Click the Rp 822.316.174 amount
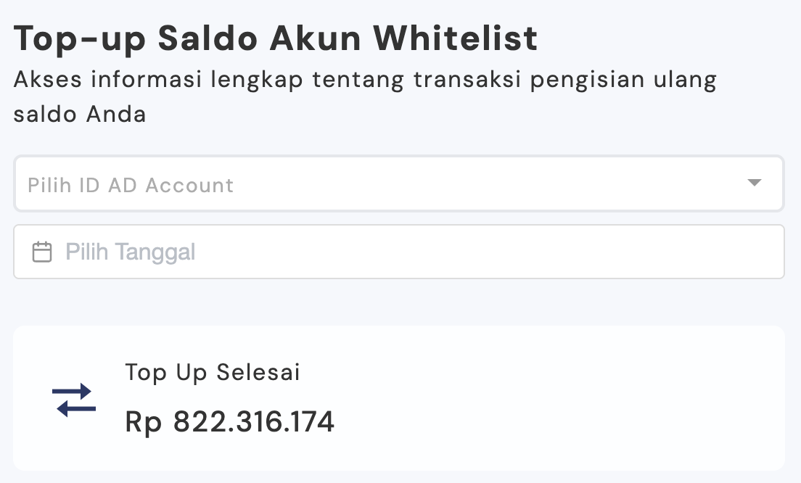 coord(230,421)
